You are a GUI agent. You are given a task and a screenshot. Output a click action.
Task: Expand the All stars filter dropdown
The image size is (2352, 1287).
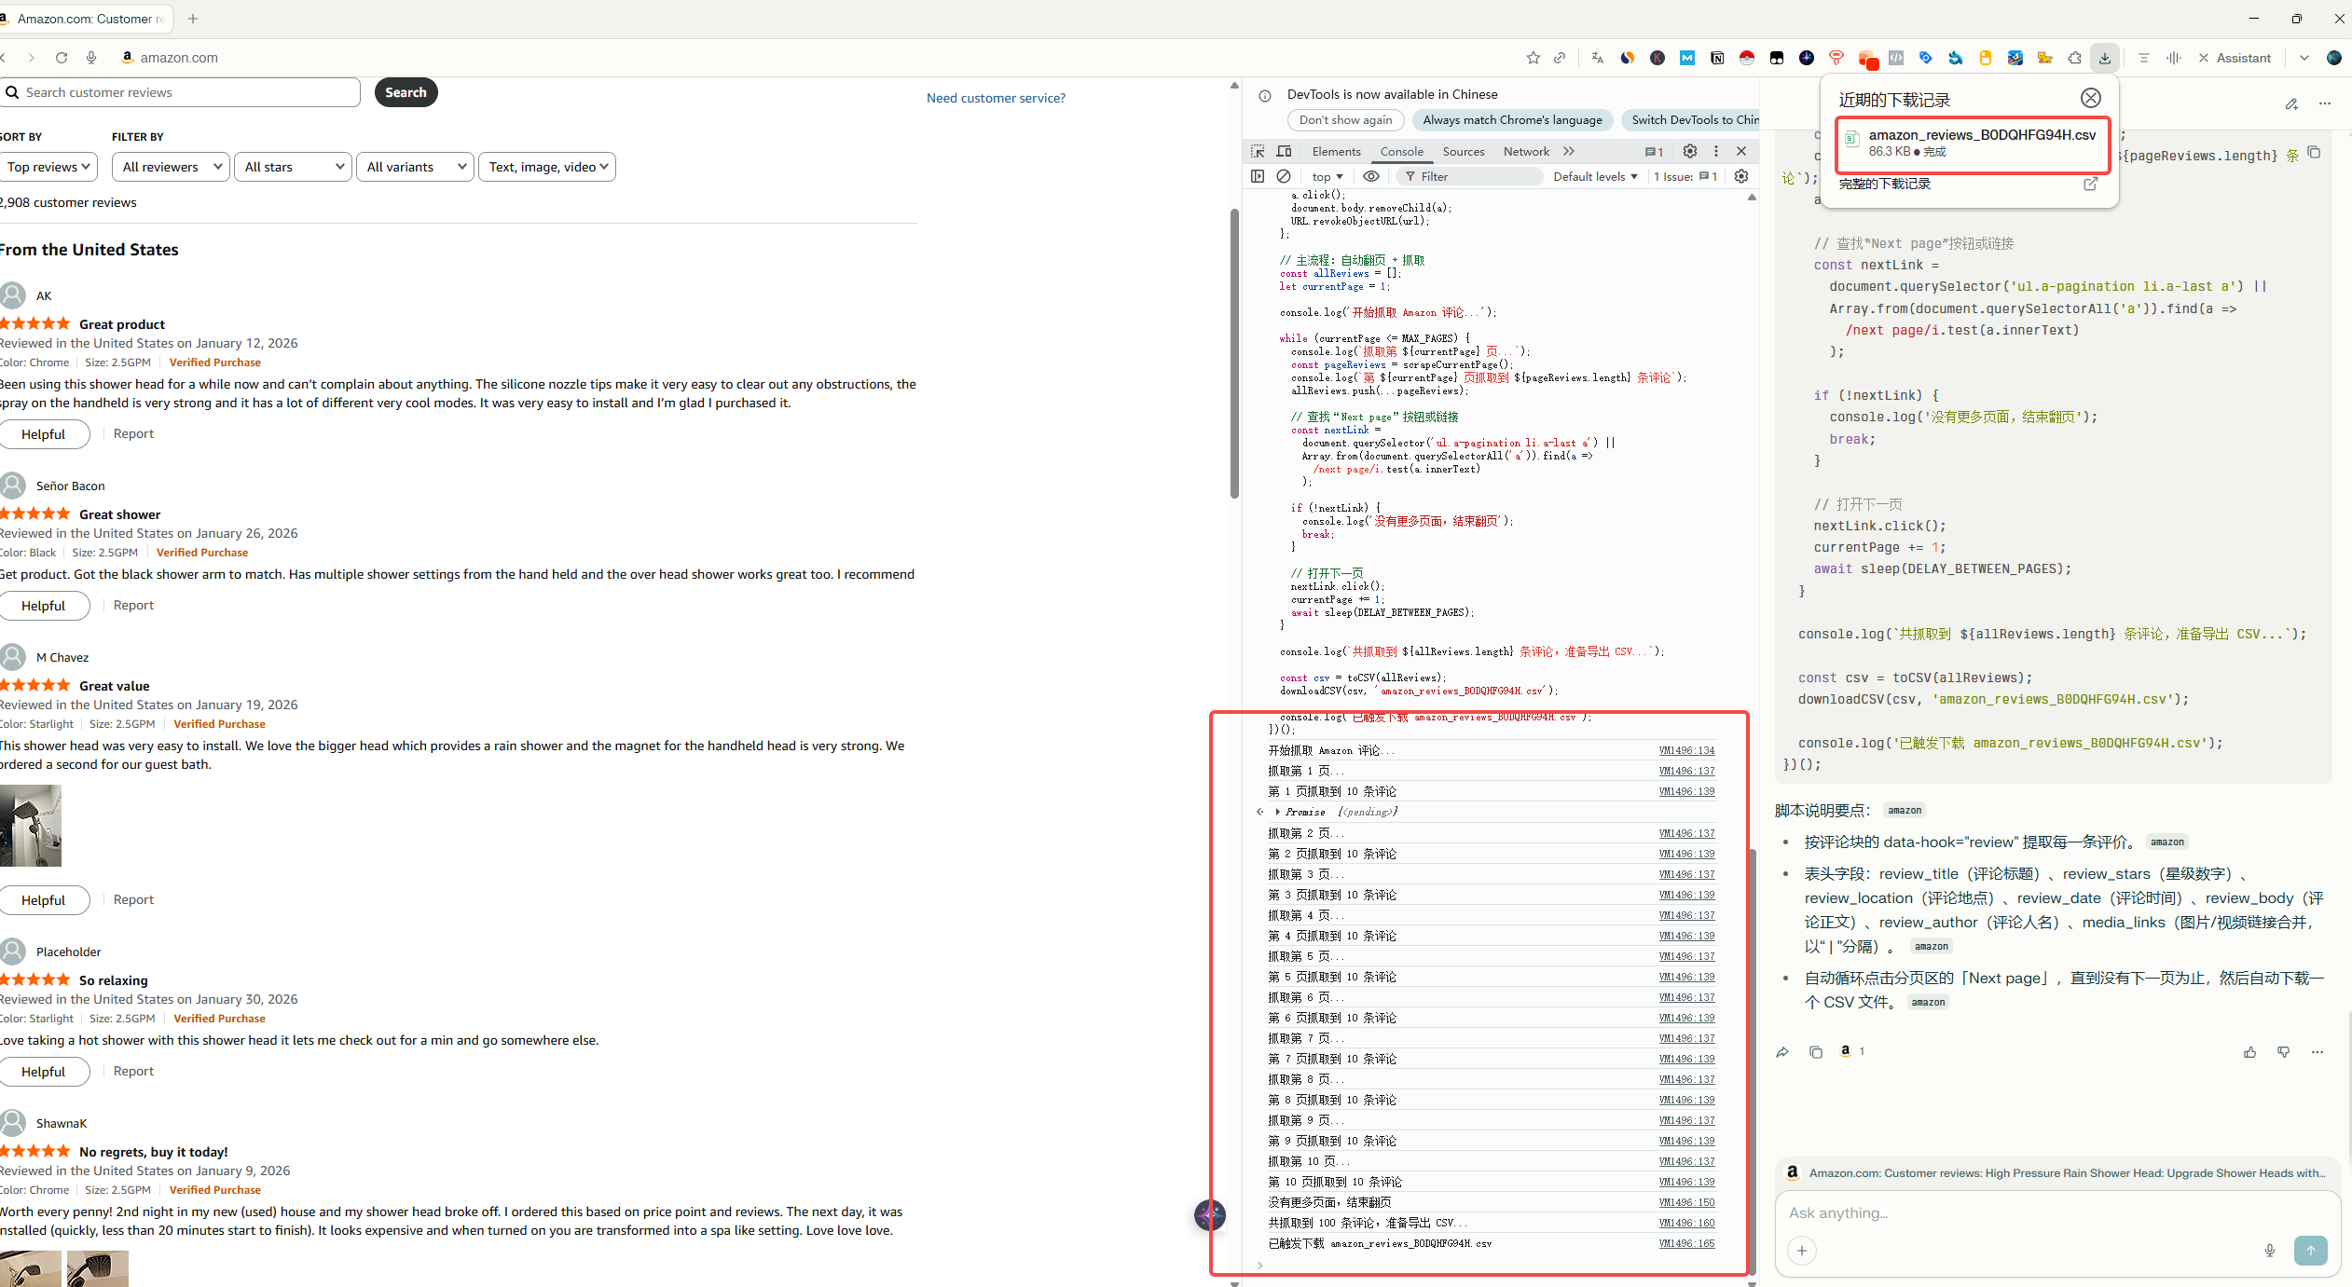[x=293, y=167]
